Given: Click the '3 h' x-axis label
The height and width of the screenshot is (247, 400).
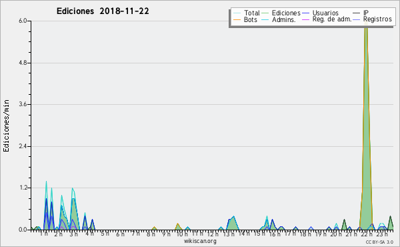Looking at the screenshot, I should click(74, 234).
